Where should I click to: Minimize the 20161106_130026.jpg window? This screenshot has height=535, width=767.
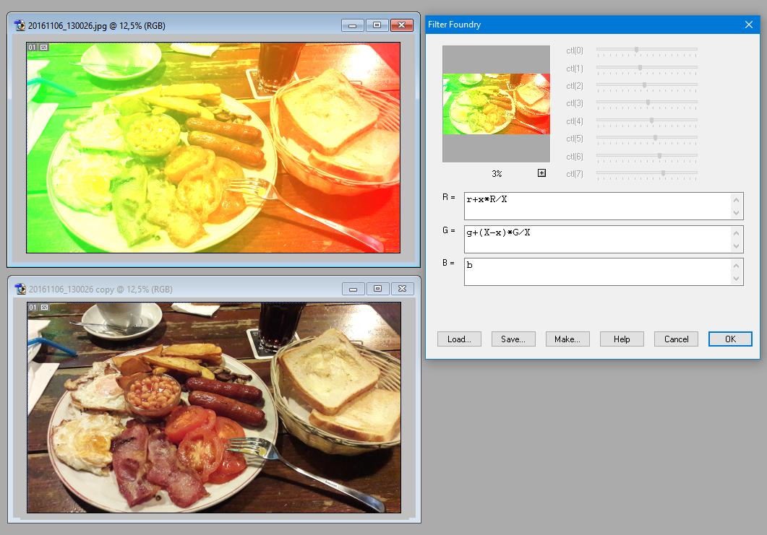[x=352, y=25]
